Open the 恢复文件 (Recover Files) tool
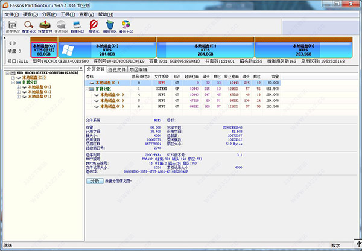Viewport: 362px width, 251px height. pos(45,25)
